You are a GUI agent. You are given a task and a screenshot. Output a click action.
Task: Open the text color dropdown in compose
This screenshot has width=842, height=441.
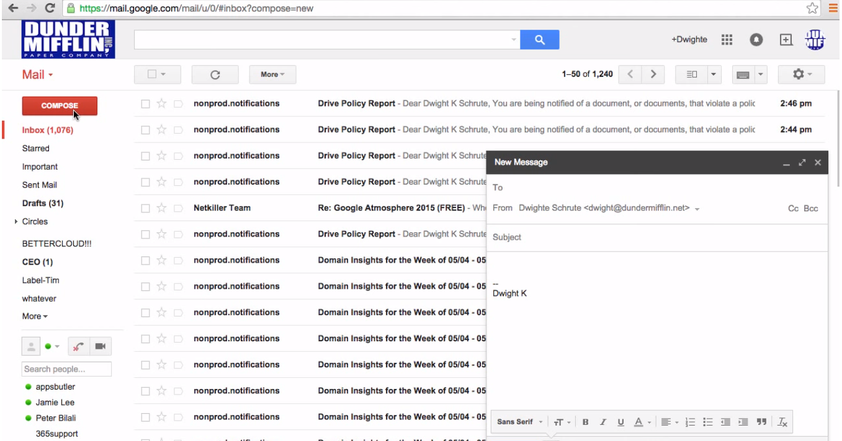coord(641,422)
